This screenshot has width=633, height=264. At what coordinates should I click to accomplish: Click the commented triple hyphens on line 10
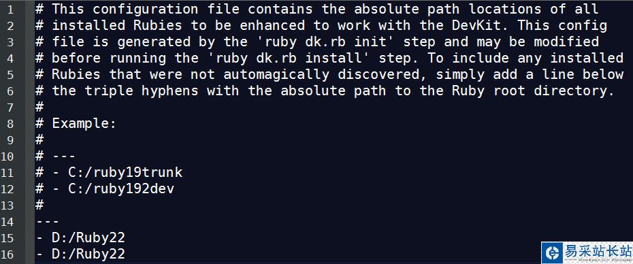[64, 156]
